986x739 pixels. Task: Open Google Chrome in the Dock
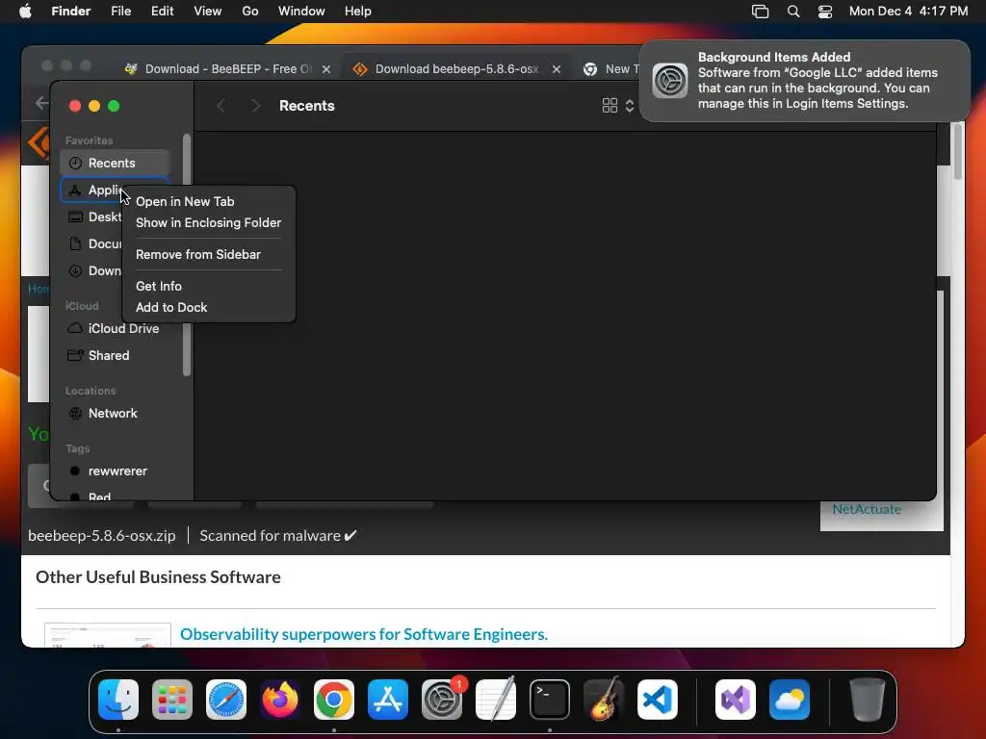[x=334, y=700]
